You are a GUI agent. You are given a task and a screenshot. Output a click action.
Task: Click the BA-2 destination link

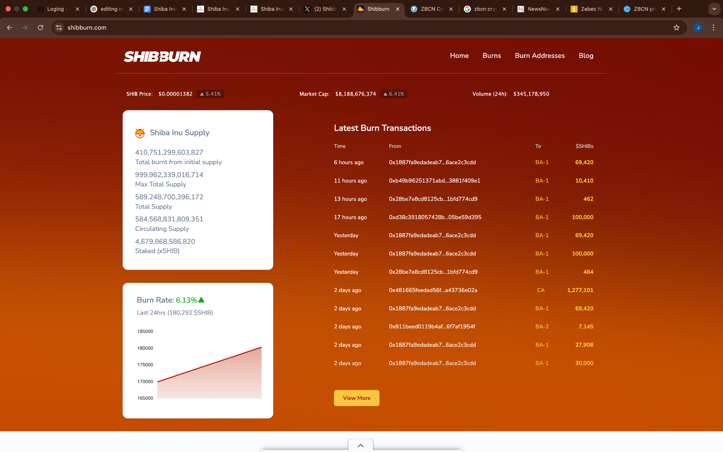pos(542,327)
